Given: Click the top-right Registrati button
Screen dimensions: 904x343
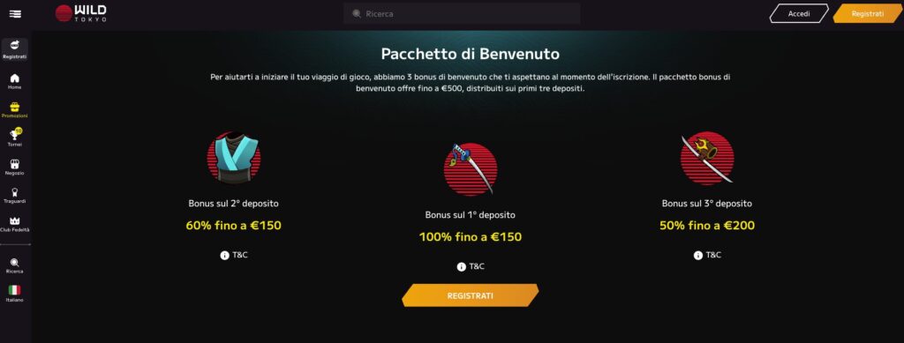Looking at the screenshot, I should pyautogui.click(x=868, y=13).
